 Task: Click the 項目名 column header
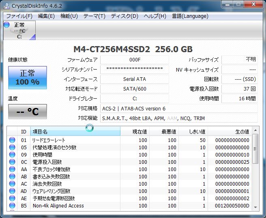point(75,131)
